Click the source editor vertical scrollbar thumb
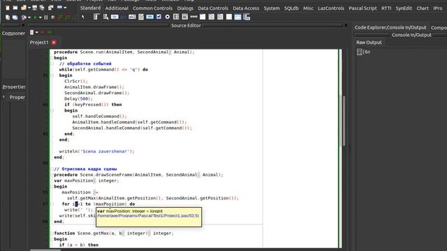The image size is (447, 251). pyautogui.click(x=344, y=121)
